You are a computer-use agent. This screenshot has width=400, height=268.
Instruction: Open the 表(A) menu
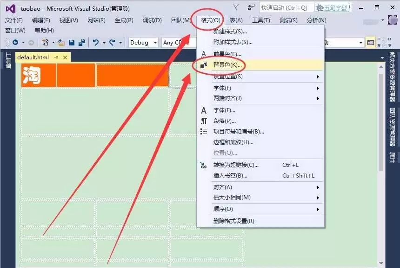[x=236, y=20]
